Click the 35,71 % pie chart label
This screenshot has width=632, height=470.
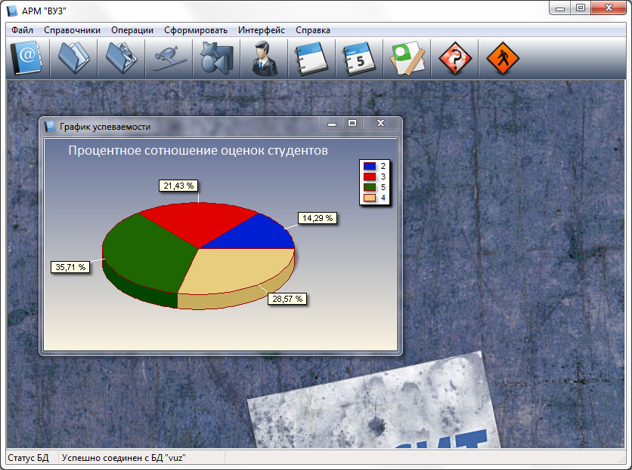click(70, 266)
